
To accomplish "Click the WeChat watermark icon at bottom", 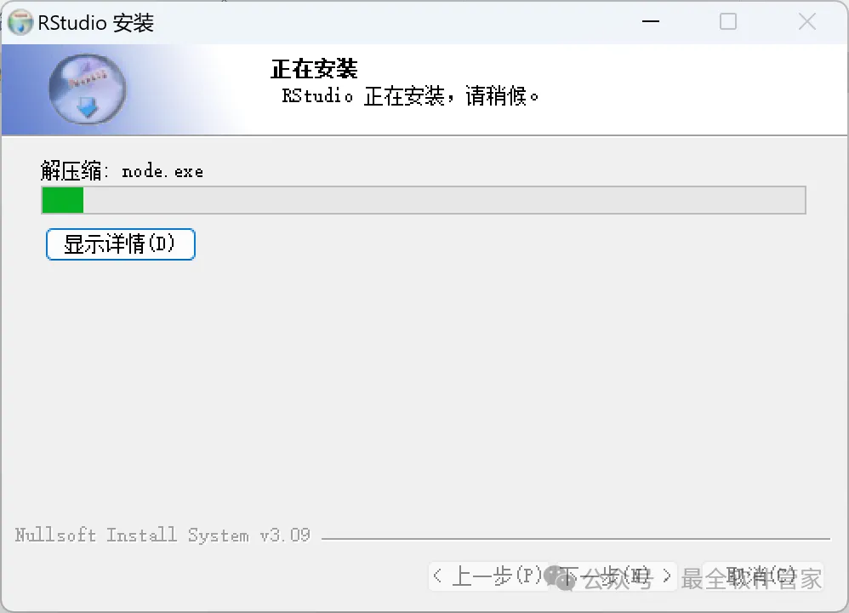I will click(559, 578).
